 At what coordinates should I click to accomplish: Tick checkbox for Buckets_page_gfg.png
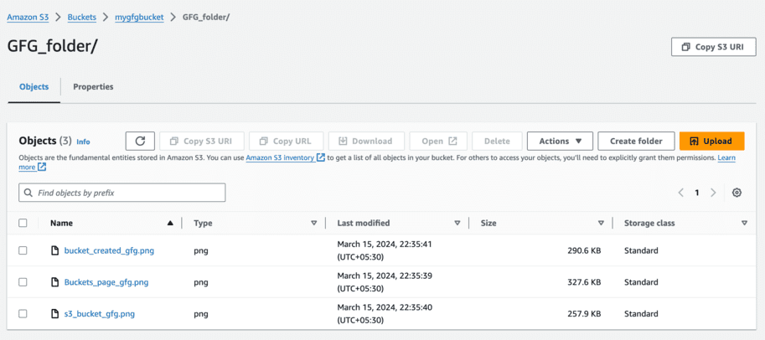(23, 282)
